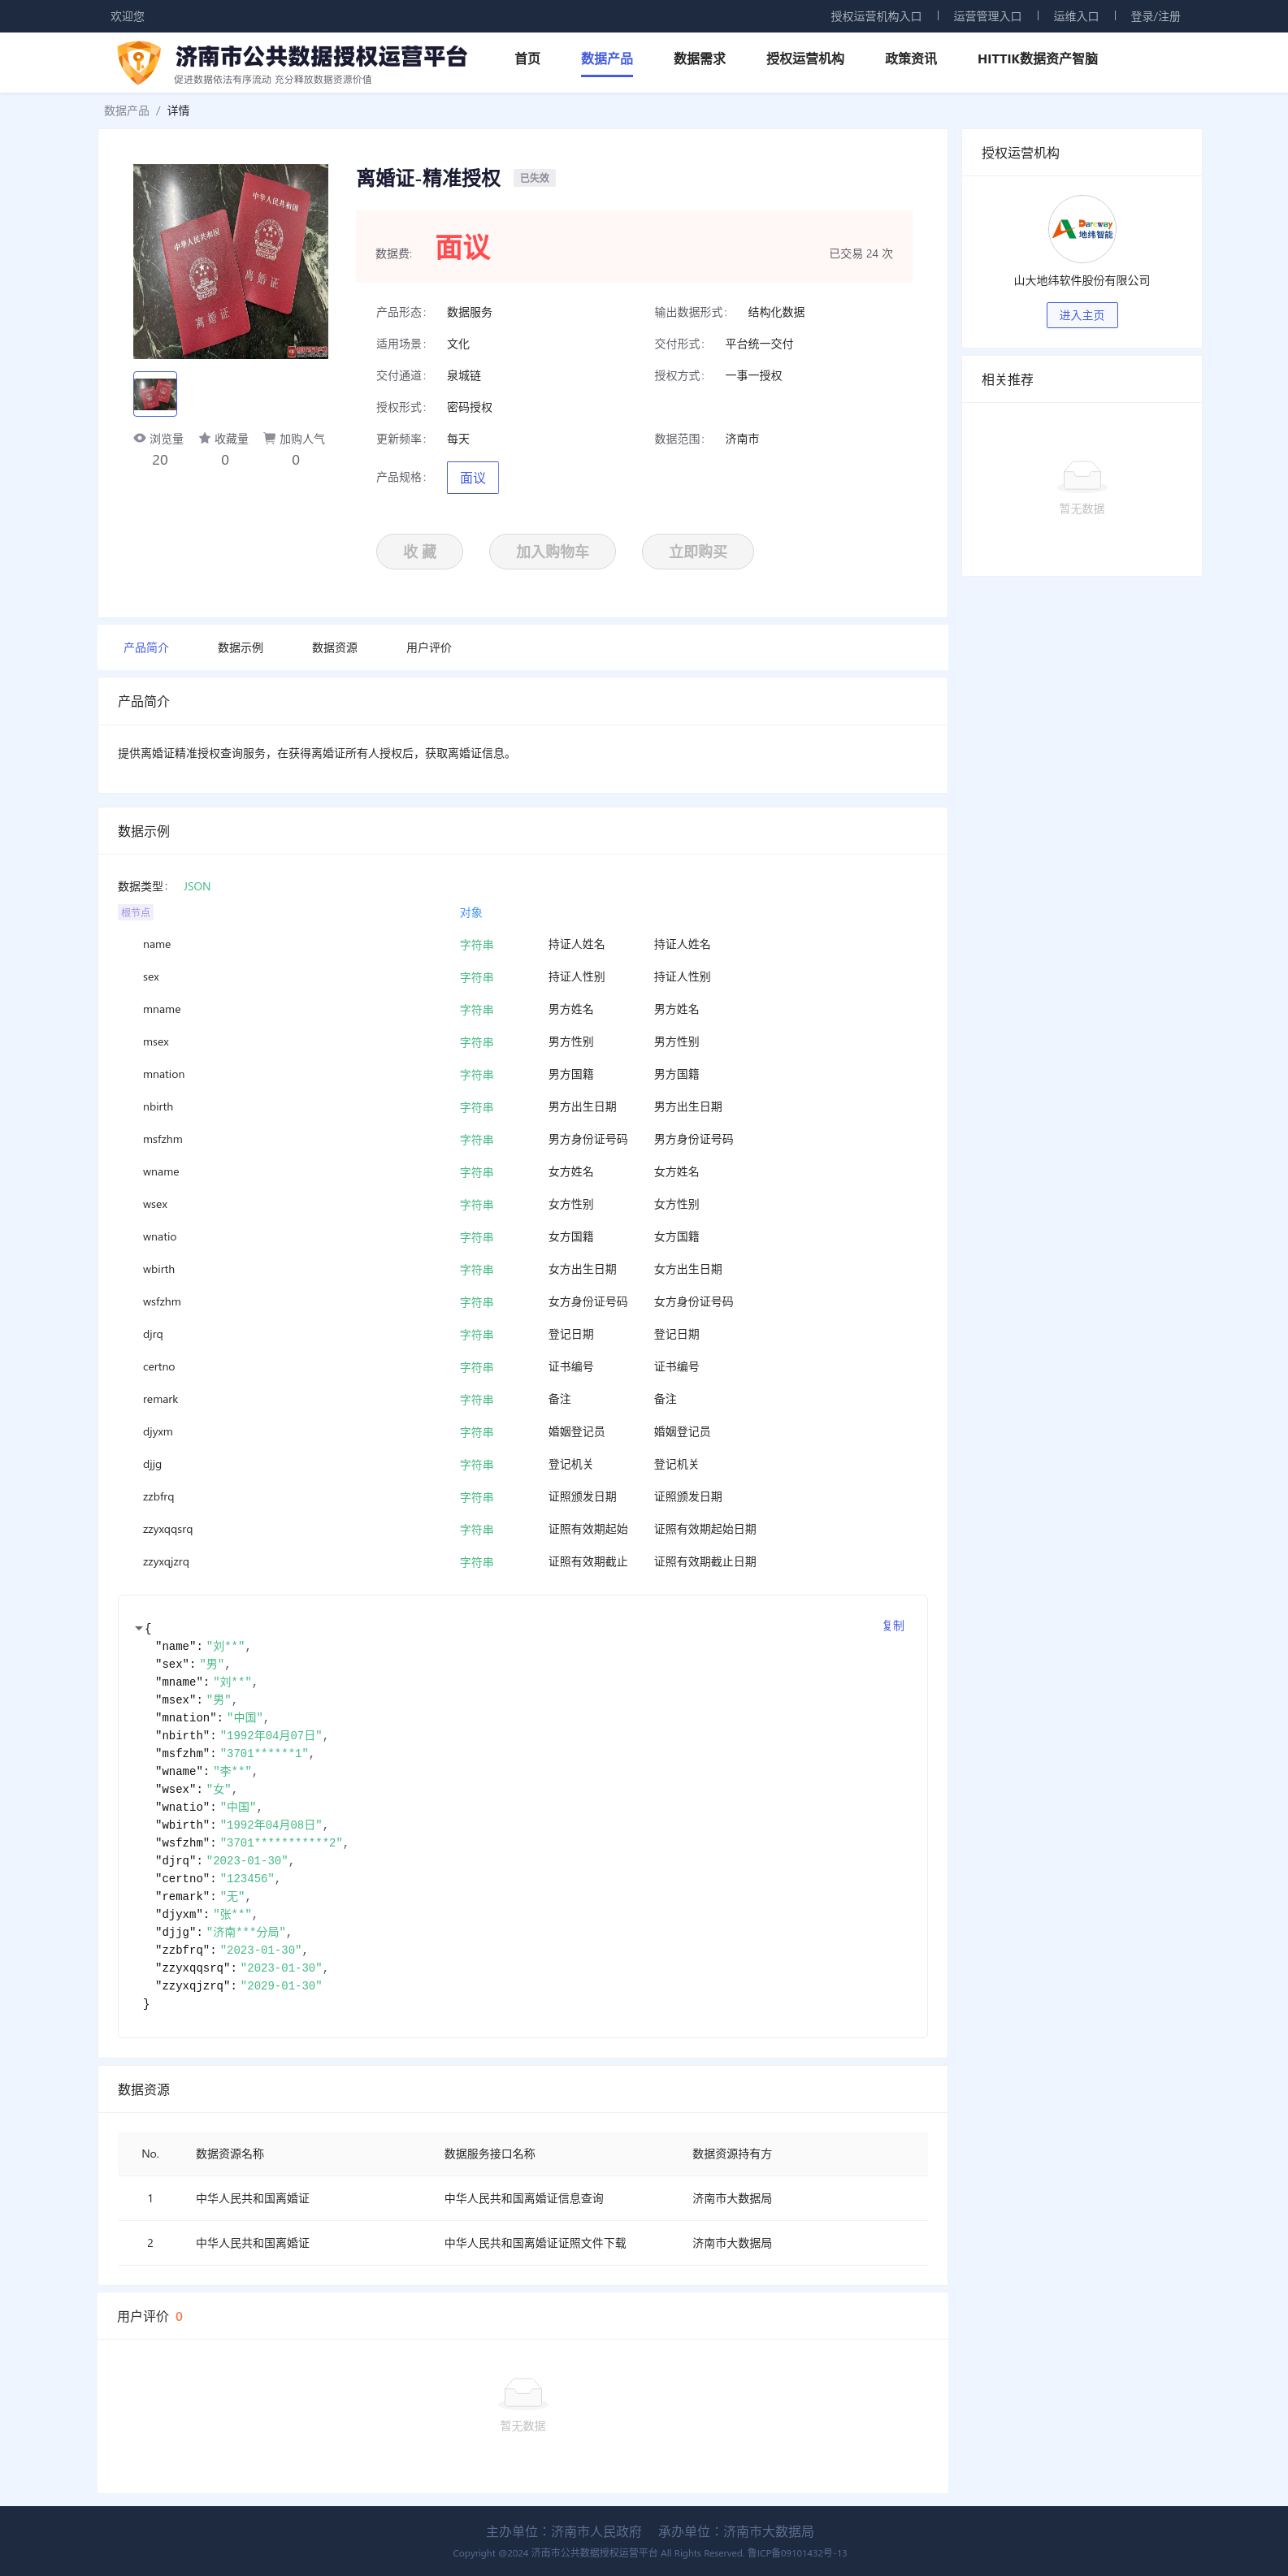Click the star icon beside 收藏量
1288x2576 pixels.
pyautogui.click(x=204, y=438)
